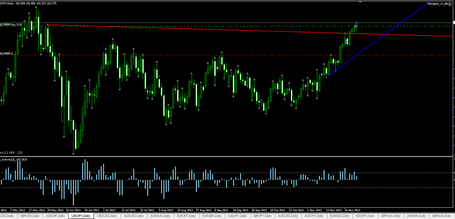Open the USDCAD,Daily chart tab

coord(107,216)
